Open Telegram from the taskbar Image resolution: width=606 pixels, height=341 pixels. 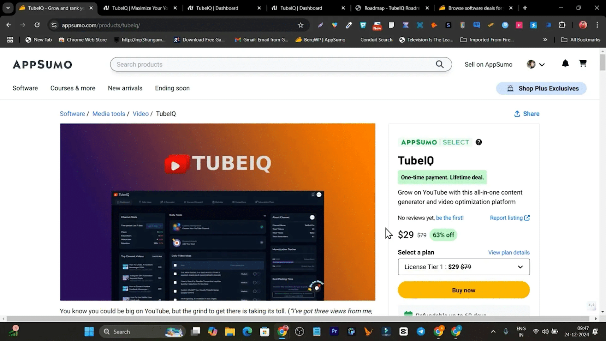coord(421,332)
